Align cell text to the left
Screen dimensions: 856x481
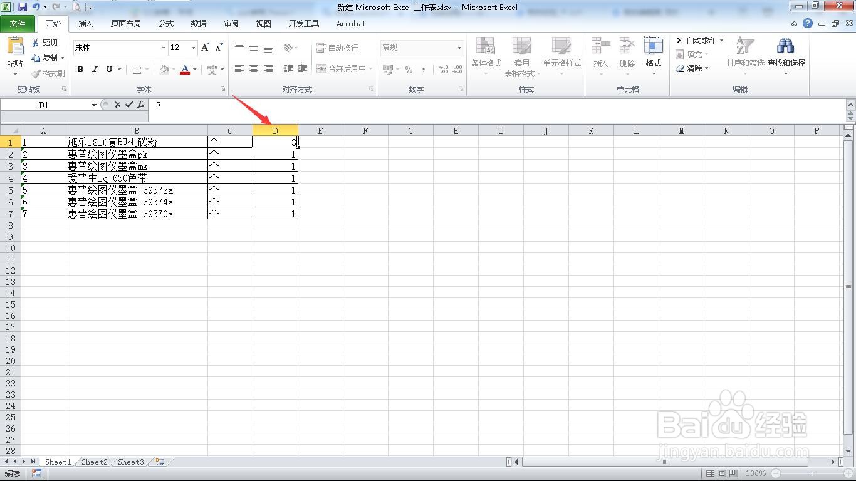239,69
